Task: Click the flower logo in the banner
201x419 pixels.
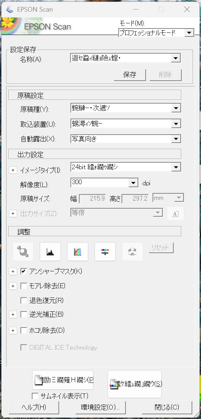Action: coord(8,24)
